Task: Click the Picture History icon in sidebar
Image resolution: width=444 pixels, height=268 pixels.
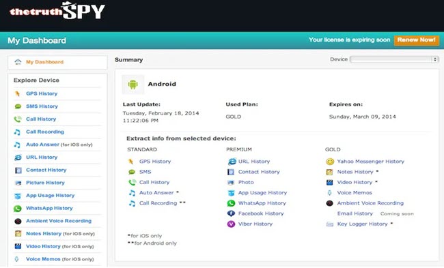Action: (18, 183)
